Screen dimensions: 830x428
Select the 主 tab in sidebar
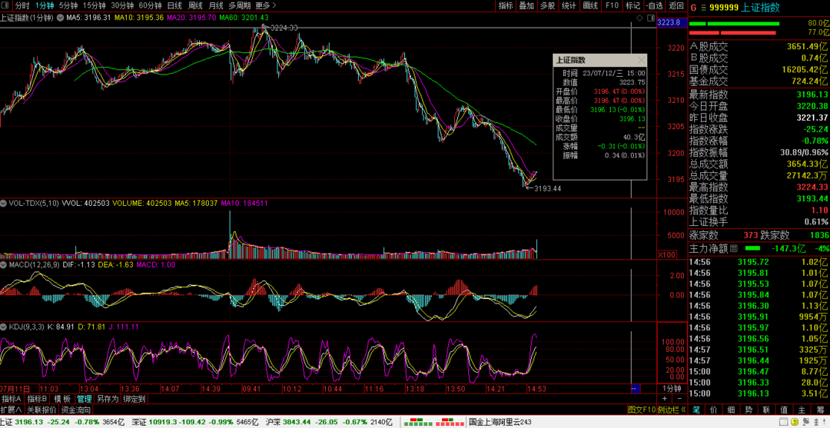[802, 410]
